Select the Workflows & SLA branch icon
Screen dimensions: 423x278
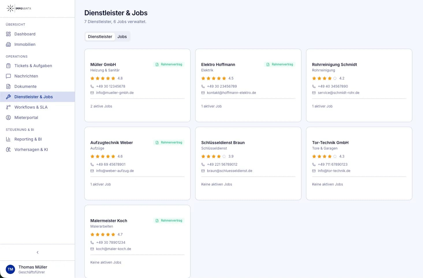coord(8,107)
